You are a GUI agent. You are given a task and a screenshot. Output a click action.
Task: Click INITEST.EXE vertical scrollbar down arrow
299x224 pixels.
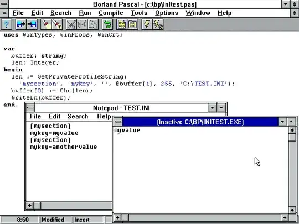(x=292, y=210)
